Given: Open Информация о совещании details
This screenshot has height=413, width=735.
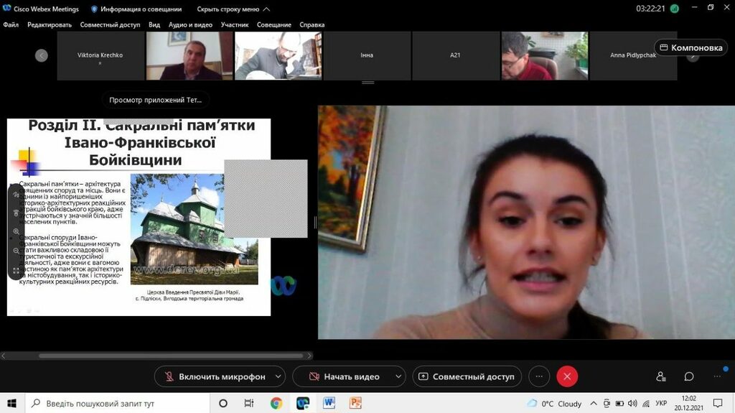Looking at the screenshot, I should [136, 9].
